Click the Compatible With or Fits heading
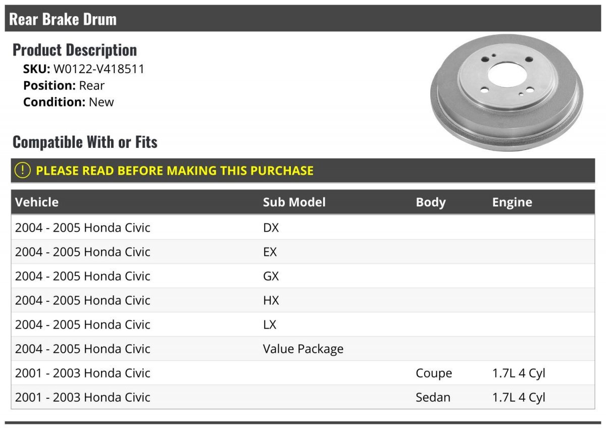Image resolution: width=606 pixels, height=429 pixels. [x=85, y=142]
